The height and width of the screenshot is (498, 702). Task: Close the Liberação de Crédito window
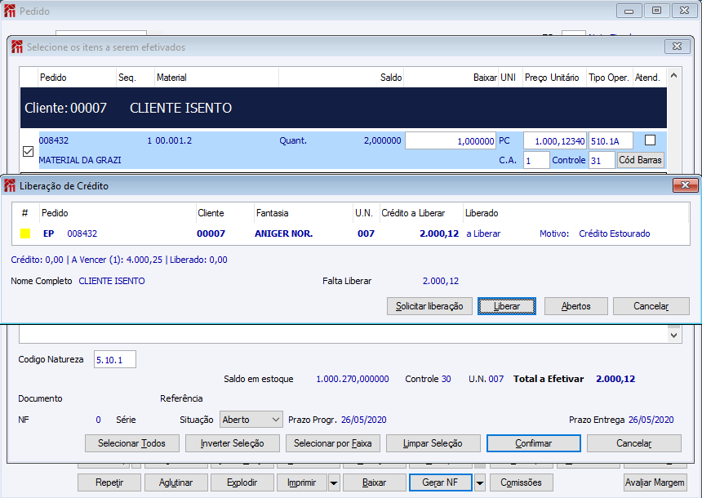[x=685, y=185]
